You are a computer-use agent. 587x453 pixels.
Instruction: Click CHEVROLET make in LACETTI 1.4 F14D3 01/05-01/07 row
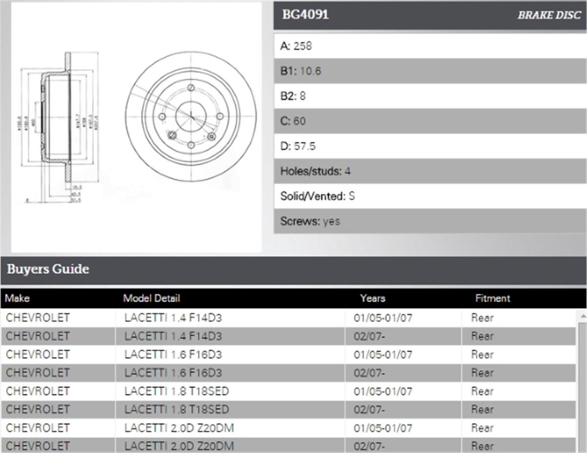pos(38,318)
